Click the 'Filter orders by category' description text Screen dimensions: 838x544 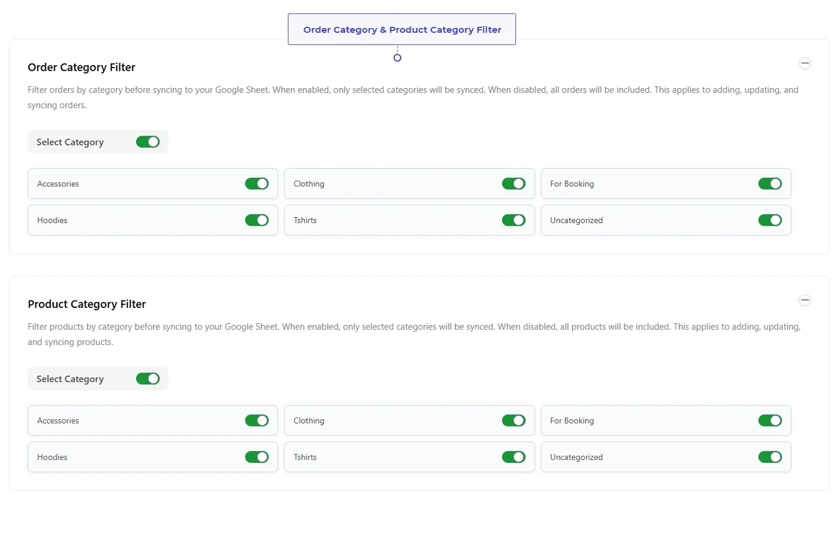(413, 97)
